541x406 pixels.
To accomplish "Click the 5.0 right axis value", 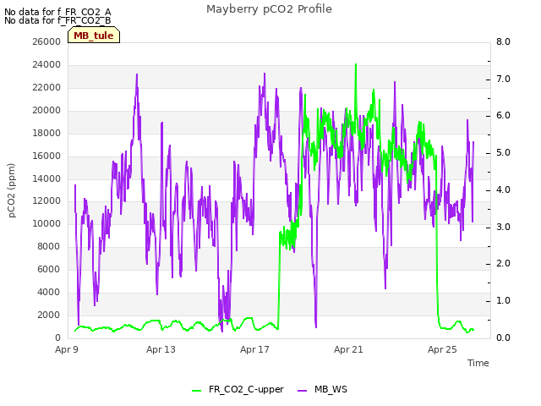I will [x=503, y=153].
